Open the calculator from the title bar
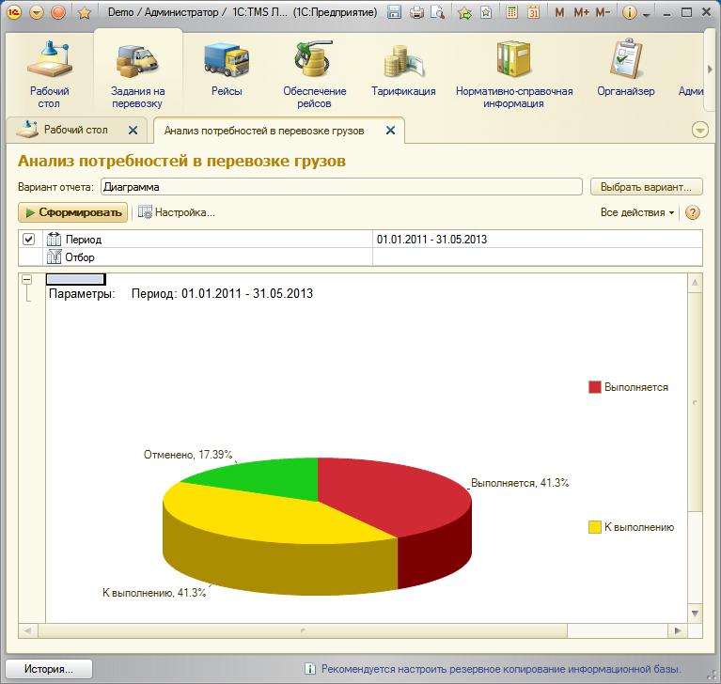Viewport: 721px width, 684px height. (x=510, y=13)
